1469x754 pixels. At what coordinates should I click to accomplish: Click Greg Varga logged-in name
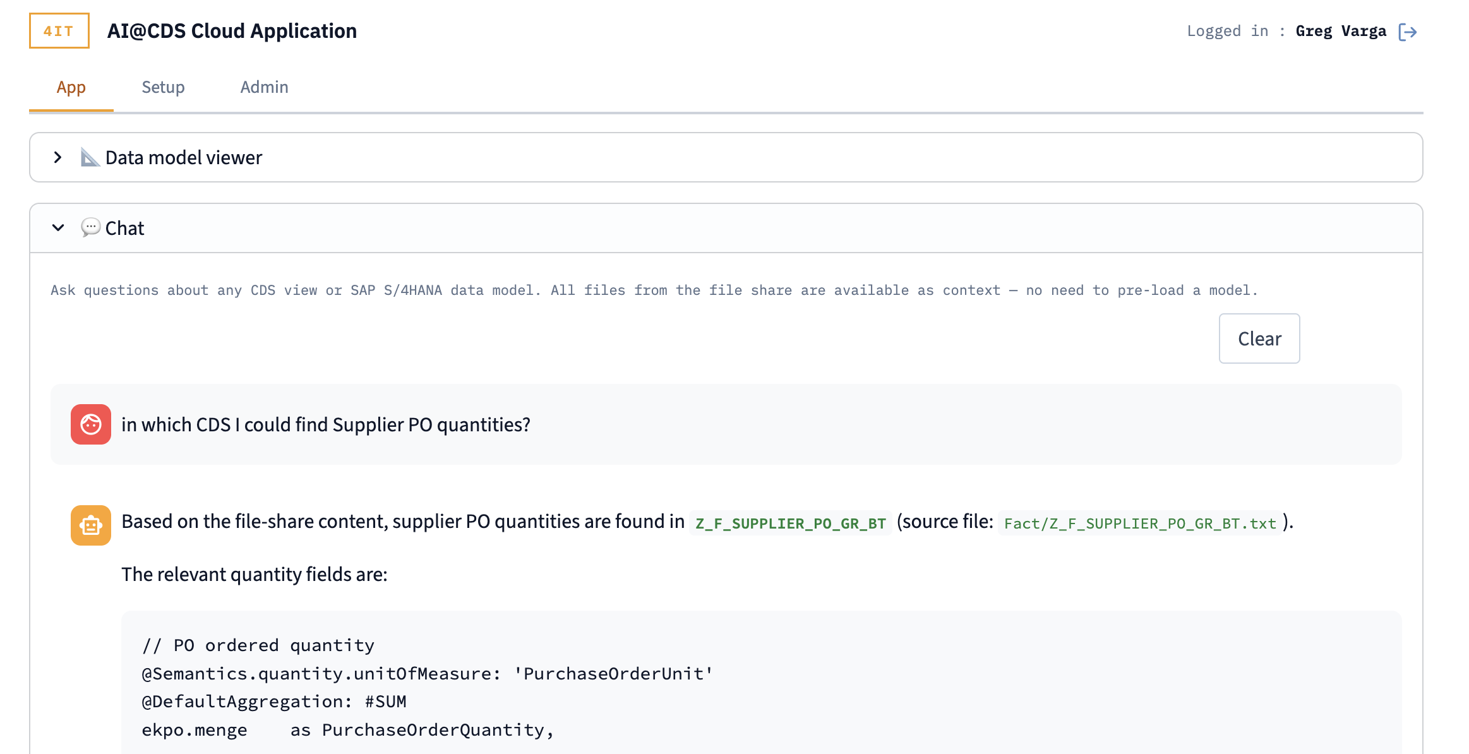1341,31
